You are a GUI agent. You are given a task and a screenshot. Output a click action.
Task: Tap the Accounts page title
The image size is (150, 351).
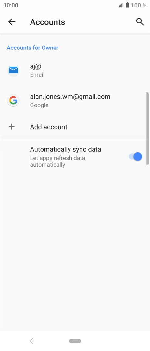[47, 22]
